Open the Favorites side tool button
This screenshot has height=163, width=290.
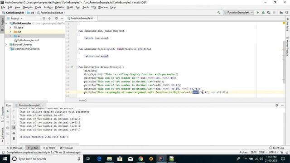(2, 135)
